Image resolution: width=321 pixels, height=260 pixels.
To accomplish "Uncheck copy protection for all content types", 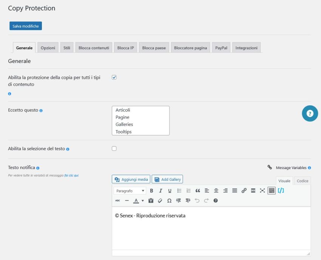I will [114, 77].
